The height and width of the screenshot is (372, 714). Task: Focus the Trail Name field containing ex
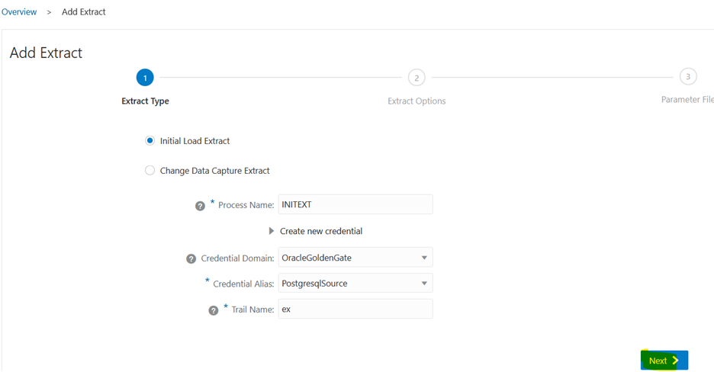point(355,309)
